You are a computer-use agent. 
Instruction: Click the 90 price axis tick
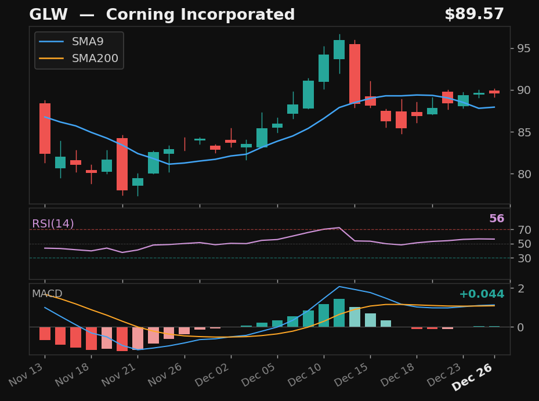(x=523, y=90)
